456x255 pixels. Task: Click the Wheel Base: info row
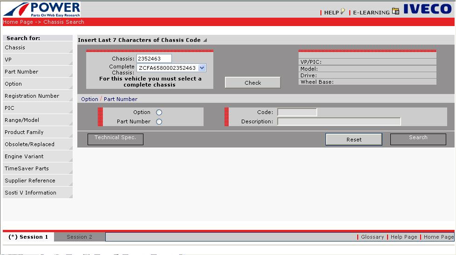368,82
